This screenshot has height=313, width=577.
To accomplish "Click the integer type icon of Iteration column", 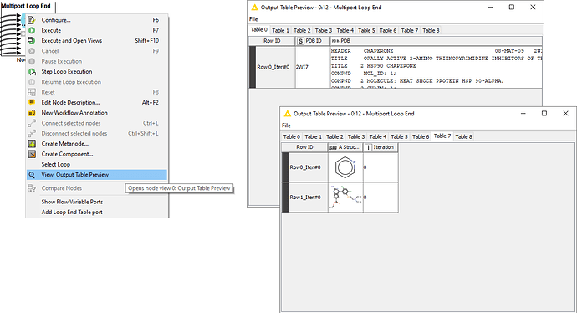I will [368, 147].
